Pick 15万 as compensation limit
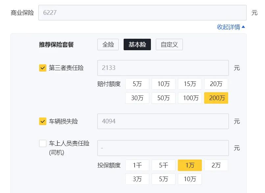Image resolution: width=265 pixels, height=193 pixels. pyautogui.click(x=190, y=84)
